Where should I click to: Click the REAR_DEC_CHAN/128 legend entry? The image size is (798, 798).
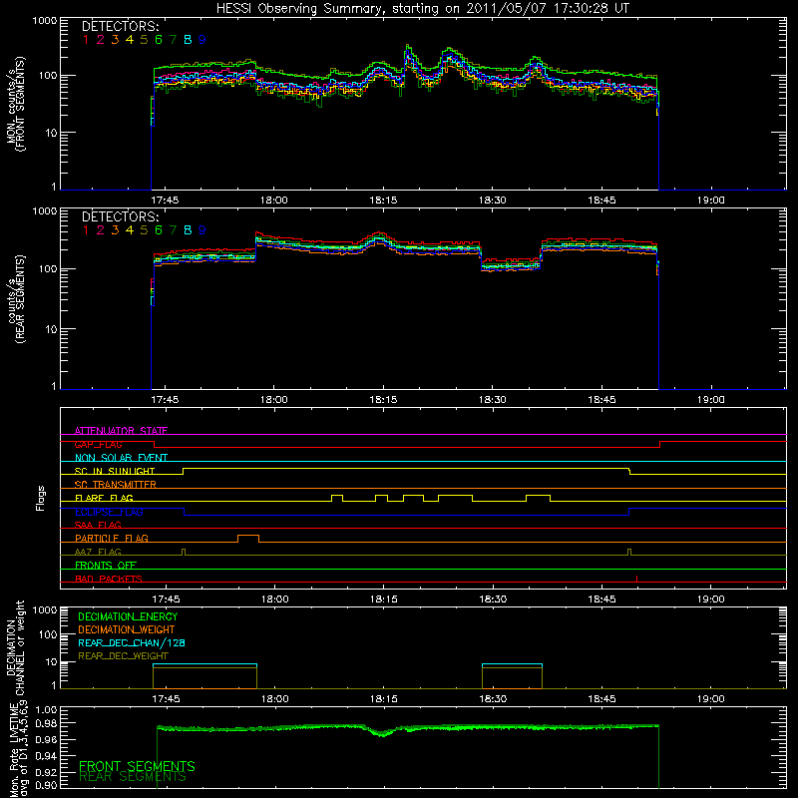pyautogui.click(x=132, y=643)
